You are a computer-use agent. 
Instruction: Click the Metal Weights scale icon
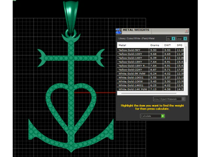(x=119, y=31)
